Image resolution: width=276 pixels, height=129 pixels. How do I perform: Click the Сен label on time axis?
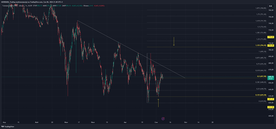(x=156, y=122)
